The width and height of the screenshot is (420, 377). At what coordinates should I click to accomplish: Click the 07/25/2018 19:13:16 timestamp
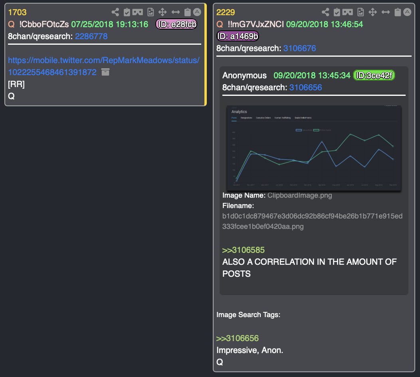[x=109, y=24]
